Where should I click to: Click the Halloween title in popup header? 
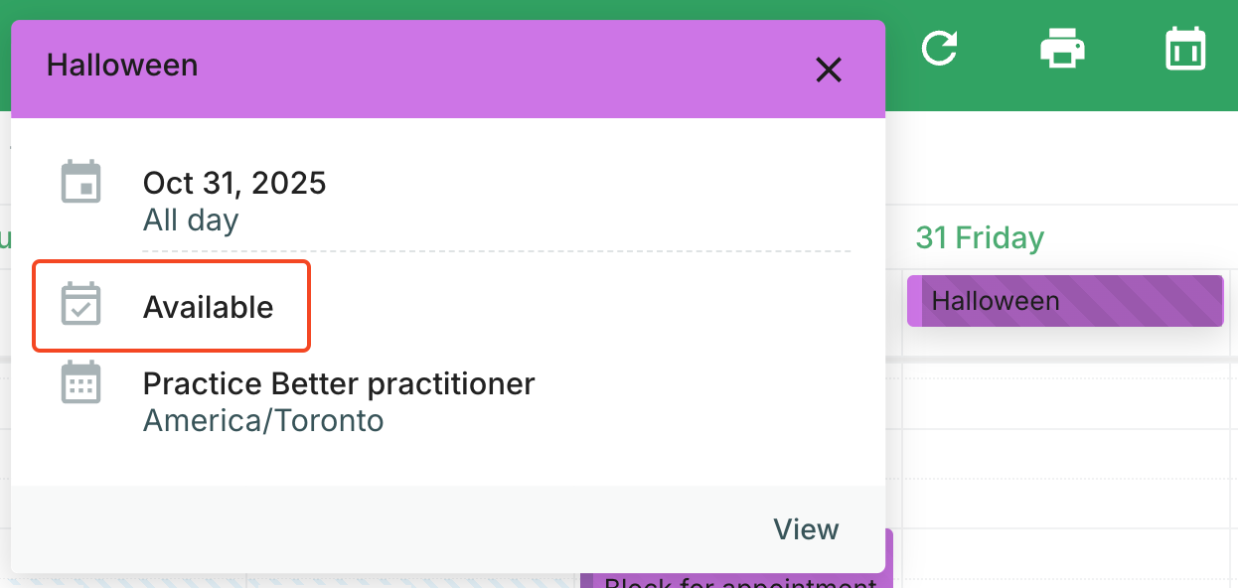coord(122,66)
